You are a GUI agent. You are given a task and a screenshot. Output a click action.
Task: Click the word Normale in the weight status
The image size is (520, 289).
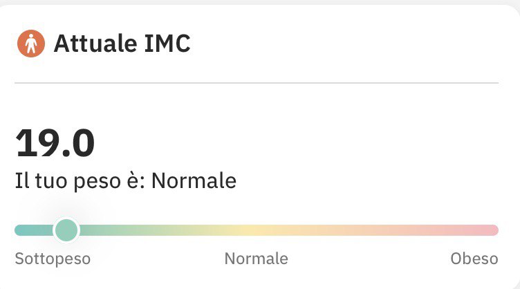tap(194, 181)
